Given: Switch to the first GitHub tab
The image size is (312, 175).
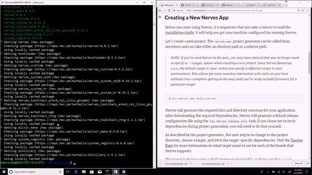Looking at the screenshot, I should point(189,5).
